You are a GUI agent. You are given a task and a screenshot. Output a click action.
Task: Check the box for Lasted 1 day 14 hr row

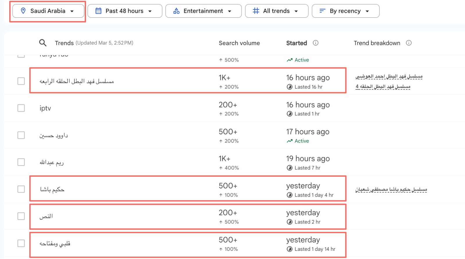point(21,243)
